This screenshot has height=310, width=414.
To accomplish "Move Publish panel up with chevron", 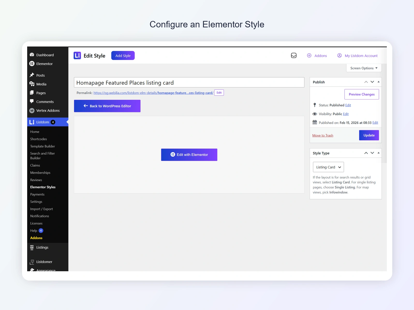I will point(366,82).
